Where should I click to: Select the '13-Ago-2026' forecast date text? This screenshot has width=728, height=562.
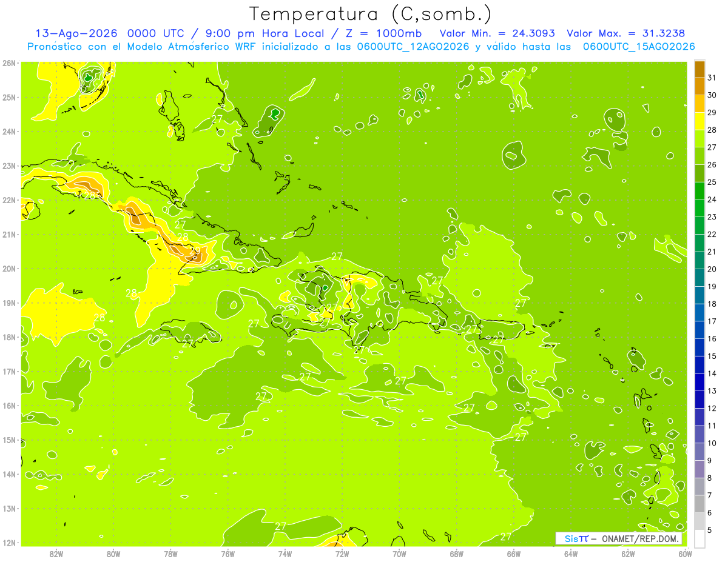(76, 33)
